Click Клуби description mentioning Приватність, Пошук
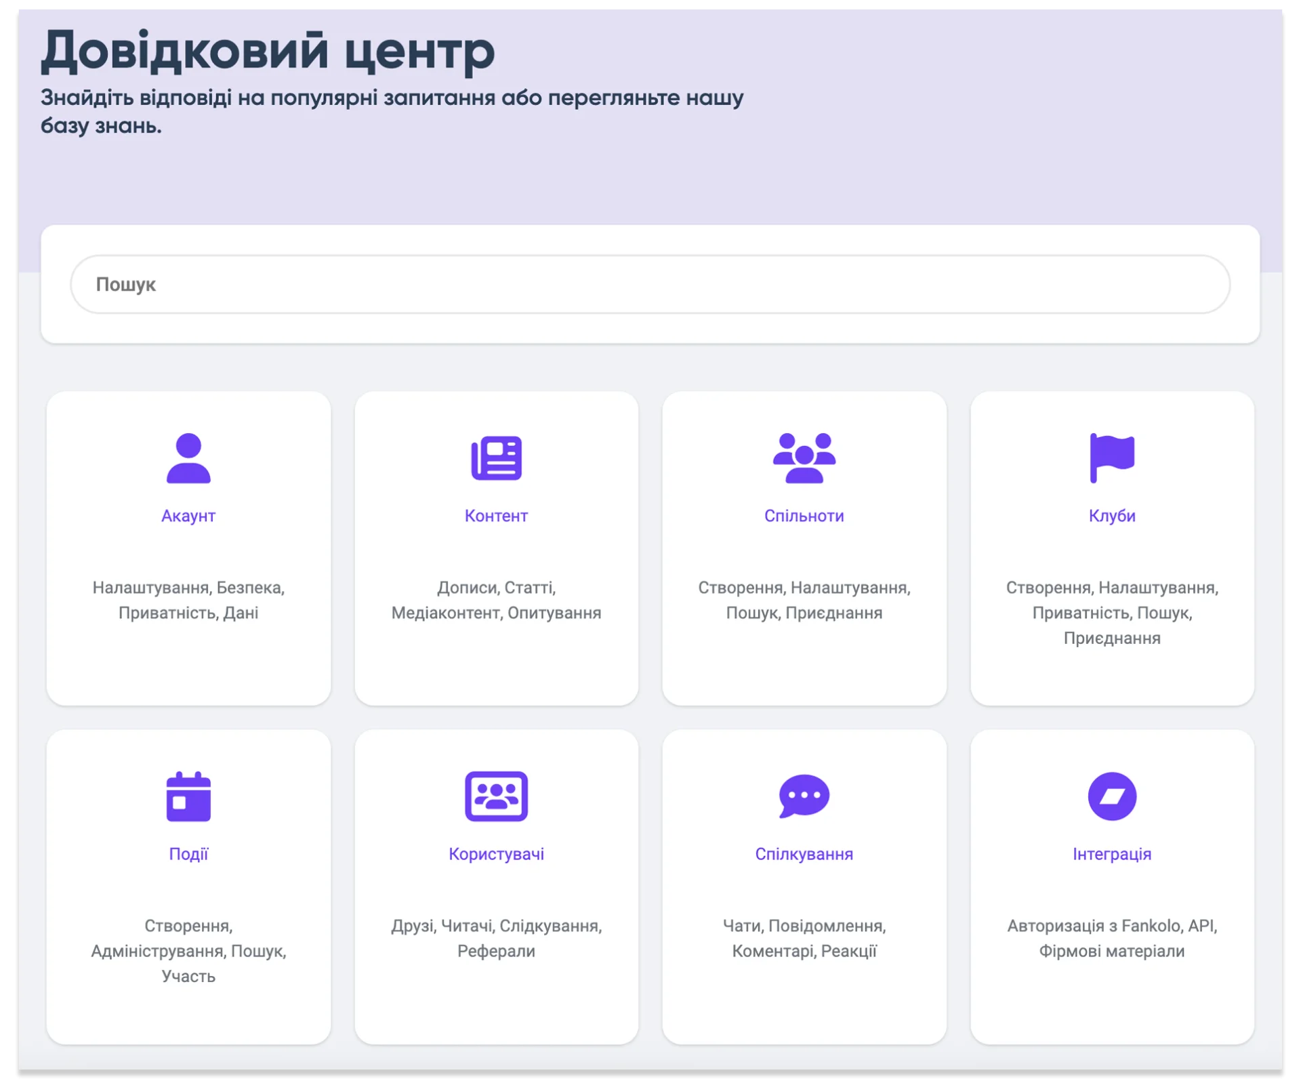The image size is (1301, 1079). tap(1111, 613)
